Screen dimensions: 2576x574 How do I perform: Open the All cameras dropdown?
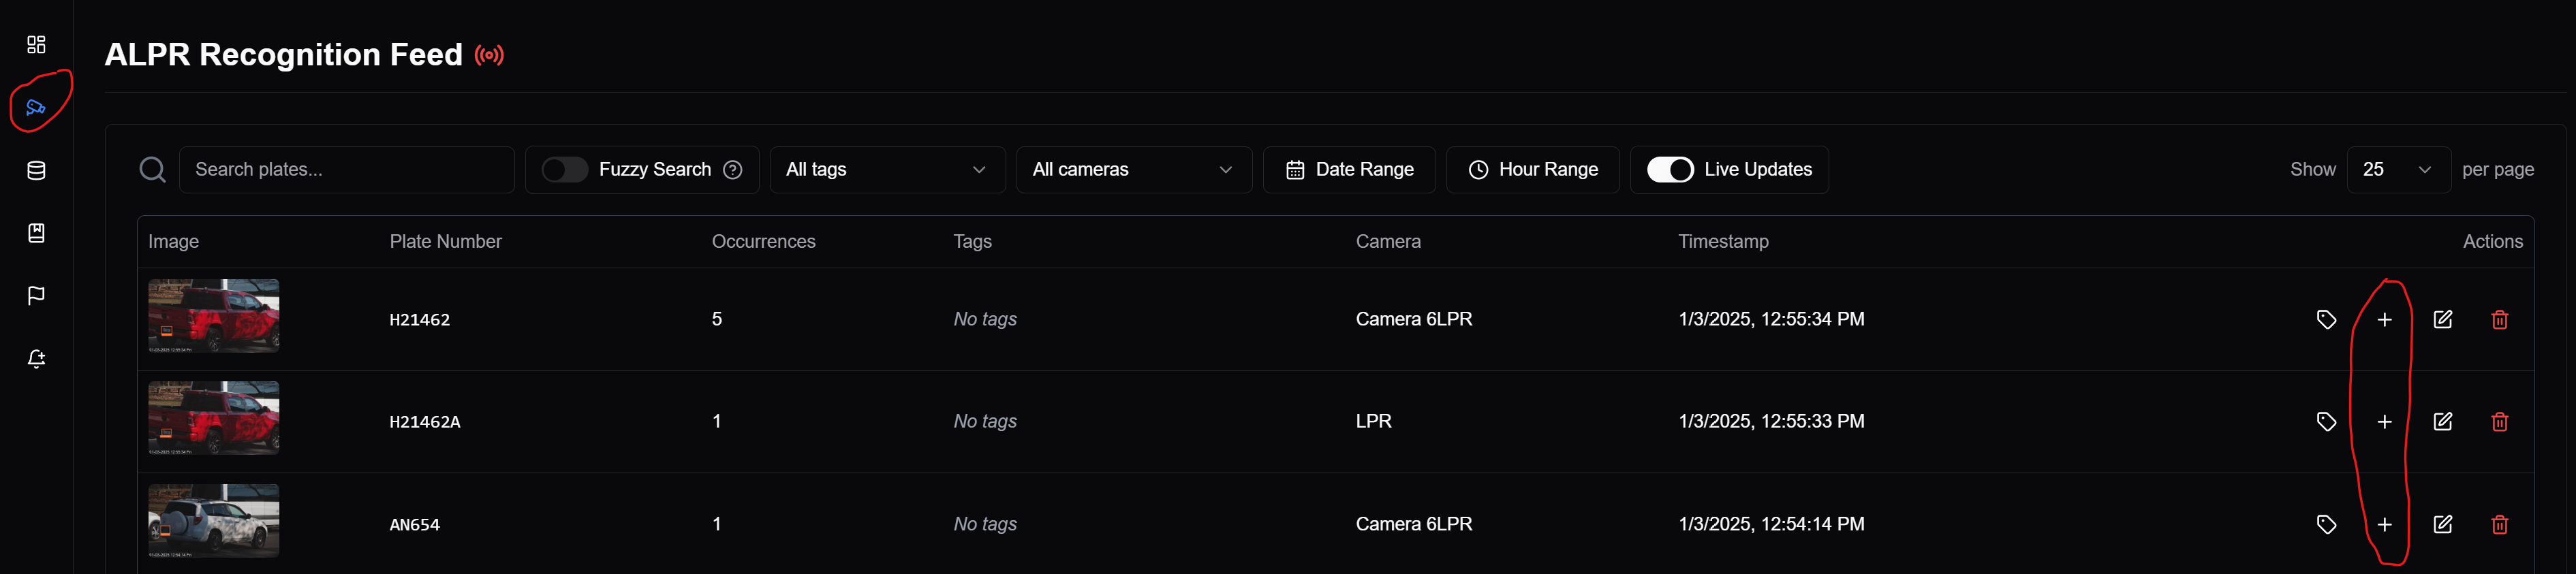pos(1132,170)
